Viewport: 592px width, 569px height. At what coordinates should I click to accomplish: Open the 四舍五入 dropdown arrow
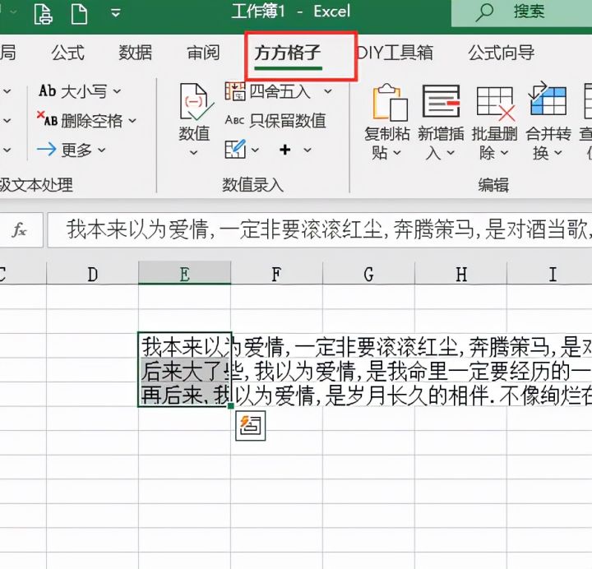pyautogui.click(x=328, y=91)
